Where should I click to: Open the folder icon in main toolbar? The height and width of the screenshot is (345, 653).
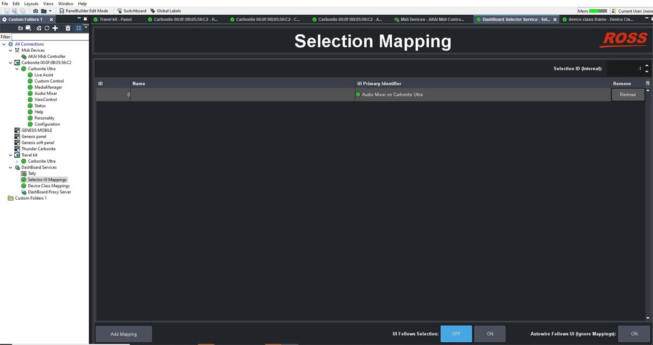click(x=44, y=11)
